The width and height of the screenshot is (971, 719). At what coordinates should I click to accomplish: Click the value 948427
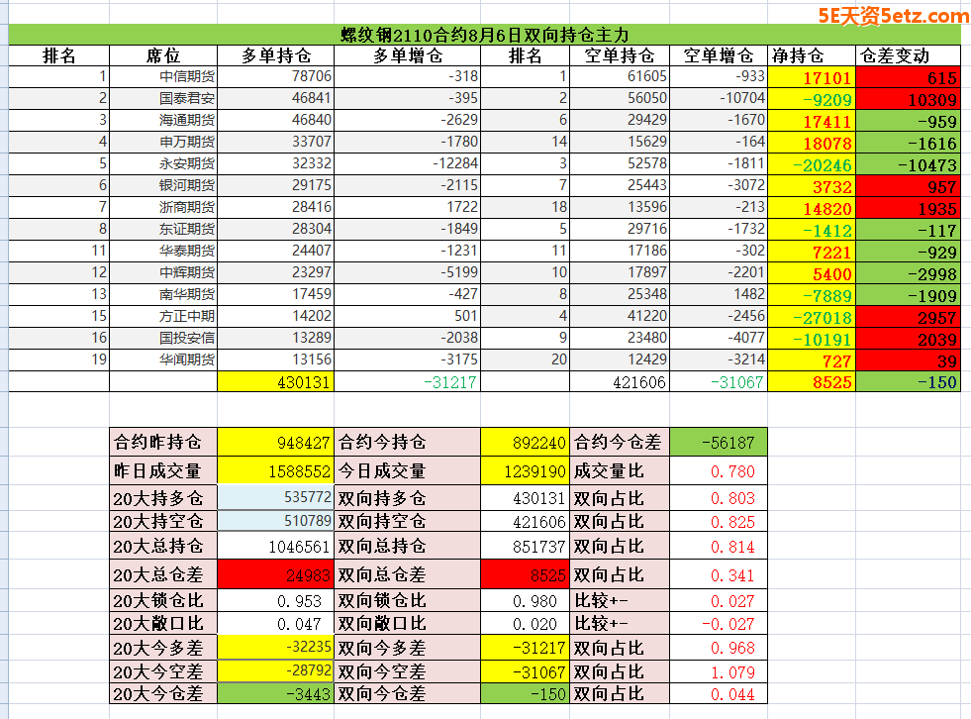pyautogui.click(x=275, y=442)
